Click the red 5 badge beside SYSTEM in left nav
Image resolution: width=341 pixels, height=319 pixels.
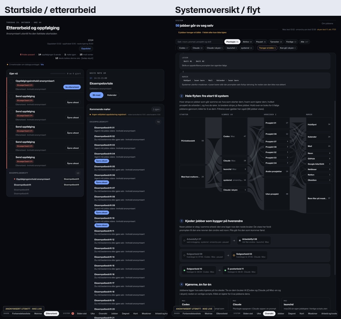click(73, 314)
